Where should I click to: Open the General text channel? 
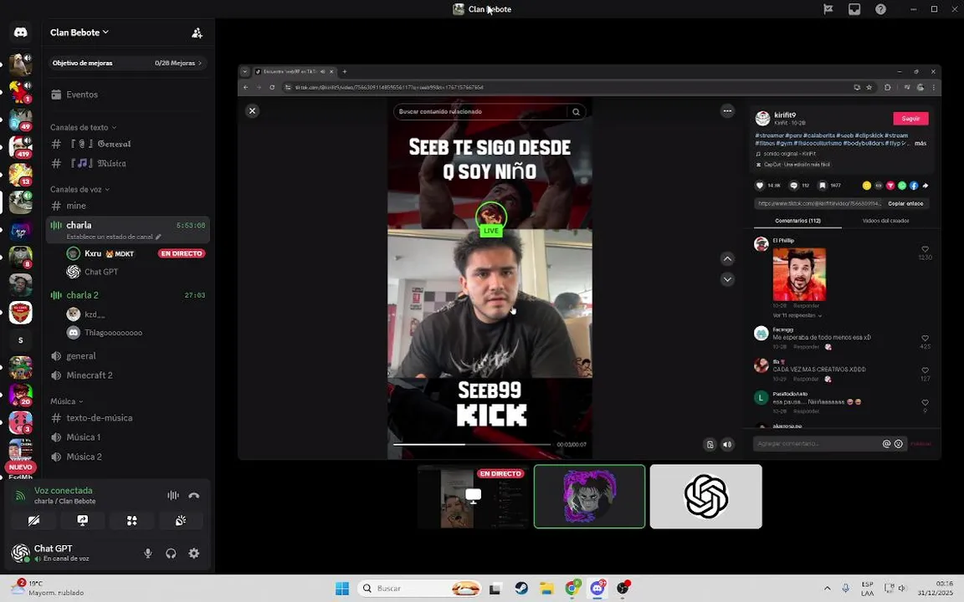(x=128, y=145)
